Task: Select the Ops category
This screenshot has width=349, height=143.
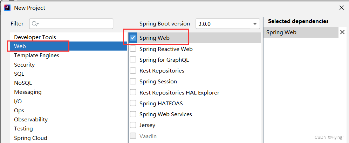Action: [69, 110]
